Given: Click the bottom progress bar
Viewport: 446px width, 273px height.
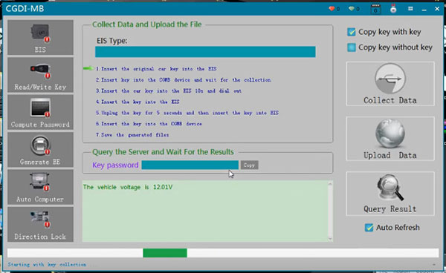Looking at the screenshot, I should click(x=223, y=253).
